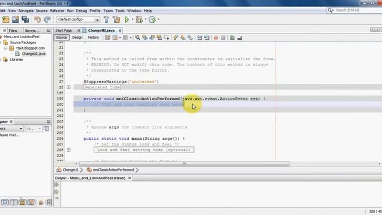Open the Profile menu
382x215 pixels.
pyautogui.click(x=95, y=11)
